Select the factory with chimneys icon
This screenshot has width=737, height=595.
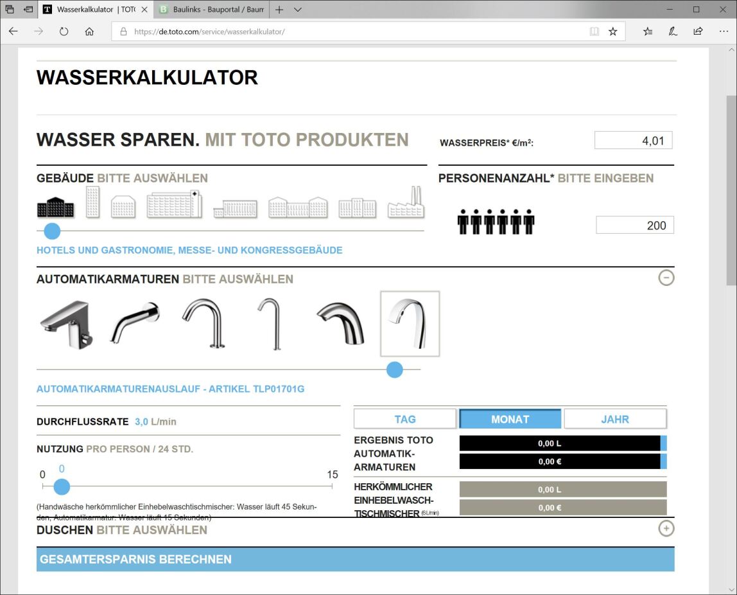point(406,202)
